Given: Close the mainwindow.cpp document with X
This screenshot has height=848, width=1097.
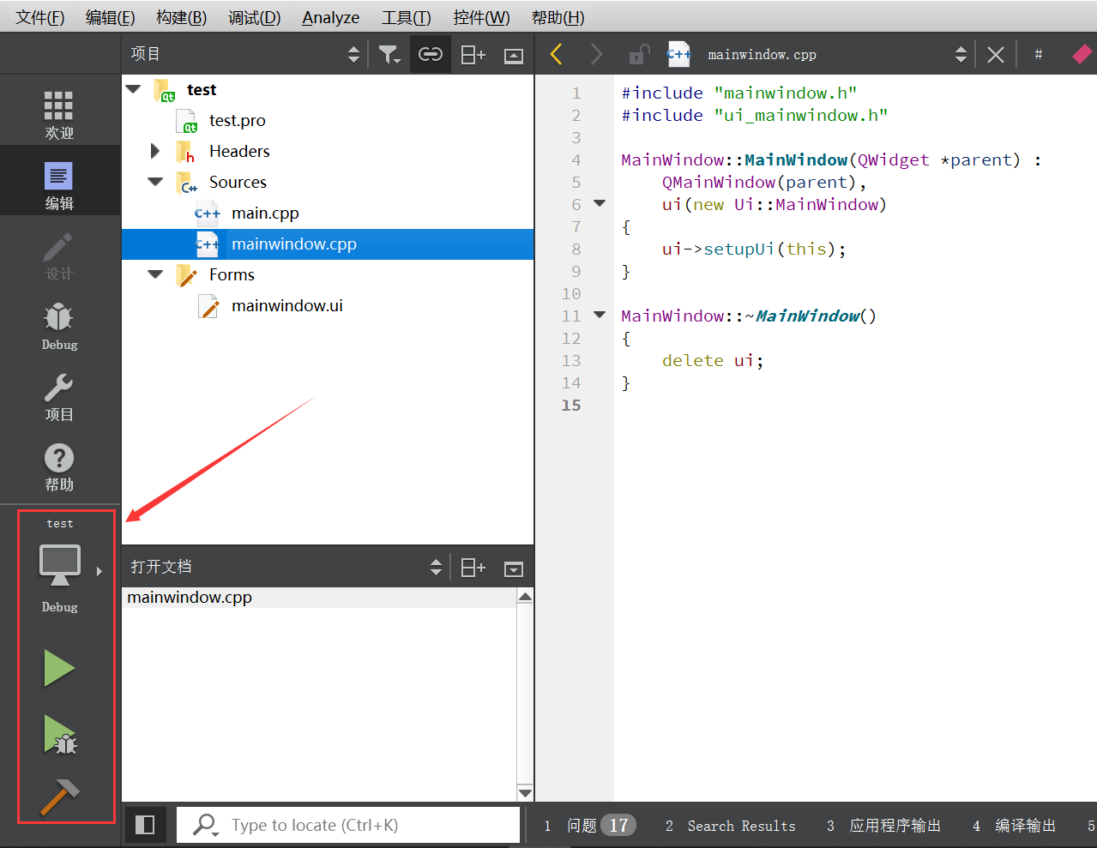Looking at the screenshot, I should (996, 55).
